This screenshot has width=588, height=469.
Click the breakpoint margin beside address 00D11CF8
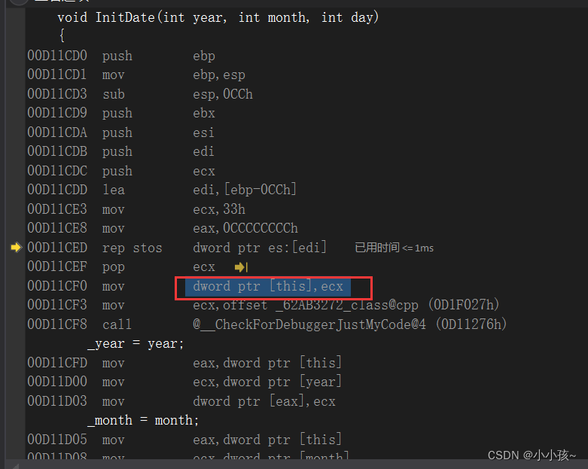click(16, 324)
